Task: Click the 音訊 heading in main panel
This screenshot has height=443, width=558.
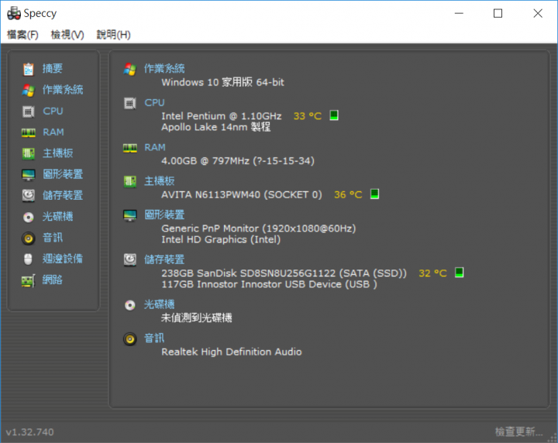Action: click(154, 338)
